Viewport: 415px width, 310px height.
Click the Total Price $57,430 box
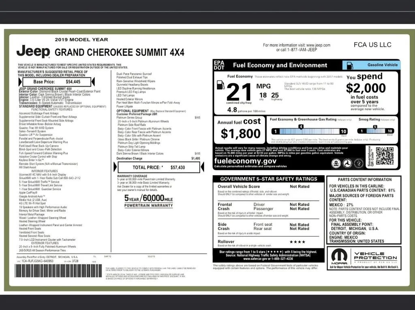(159, 167)
